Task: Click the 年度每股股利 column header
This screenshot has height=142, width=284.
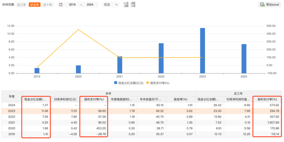Action: [123, 100]
